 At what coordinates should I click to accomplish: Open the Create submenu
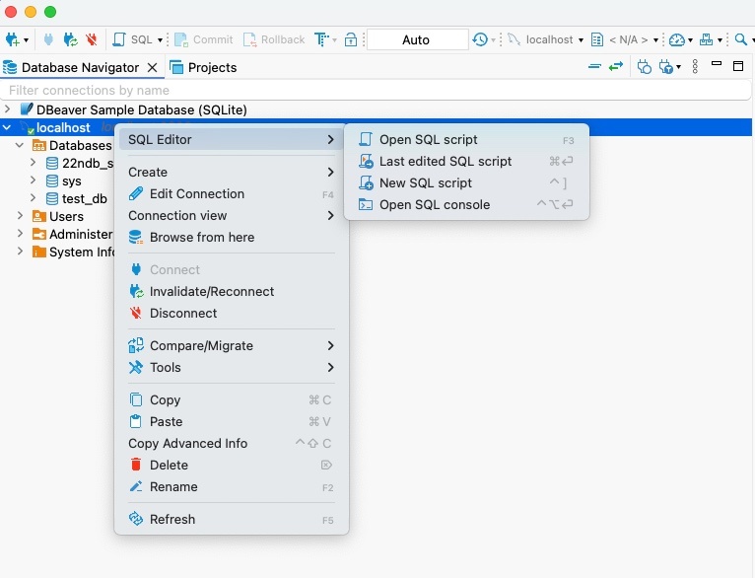pos(232,172)
